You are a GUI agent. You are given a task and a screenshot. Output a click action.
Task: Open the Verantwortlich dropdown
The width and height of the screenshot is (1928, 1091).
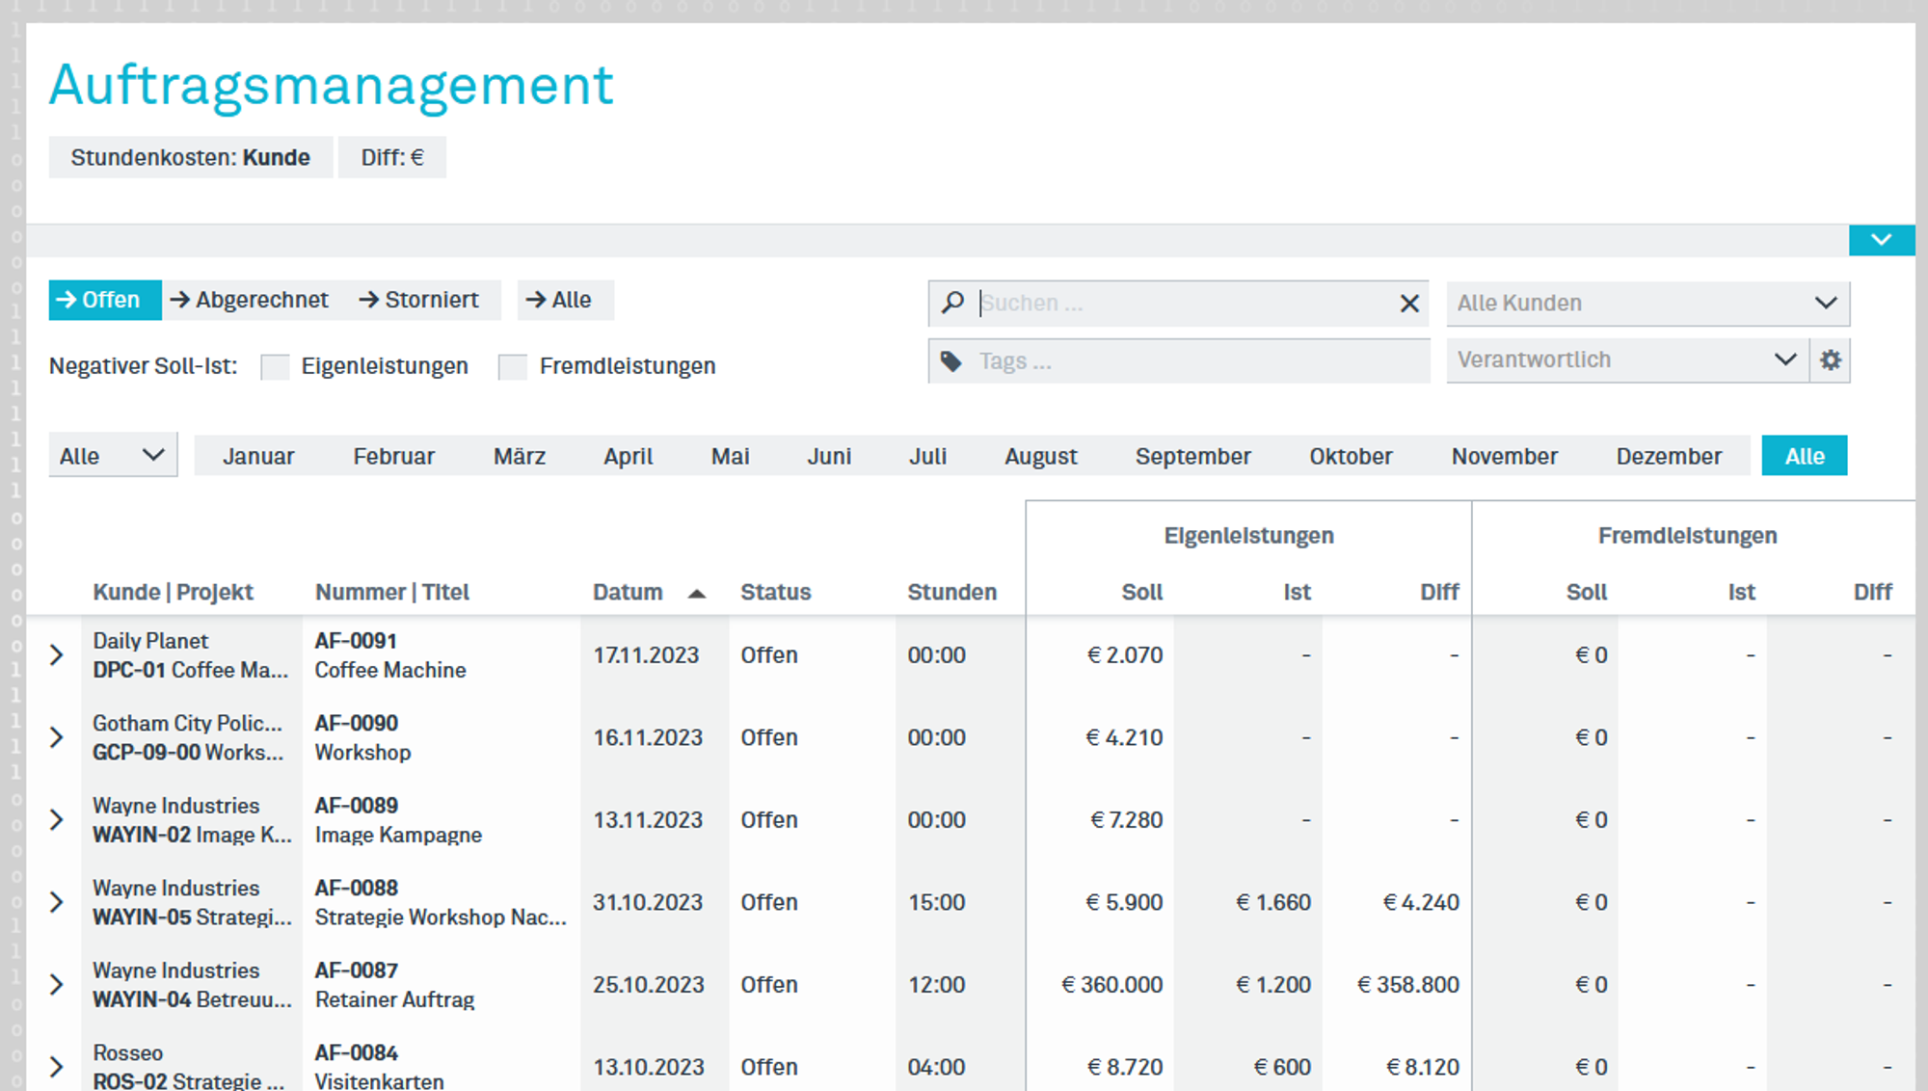[x=1627, y=360]
